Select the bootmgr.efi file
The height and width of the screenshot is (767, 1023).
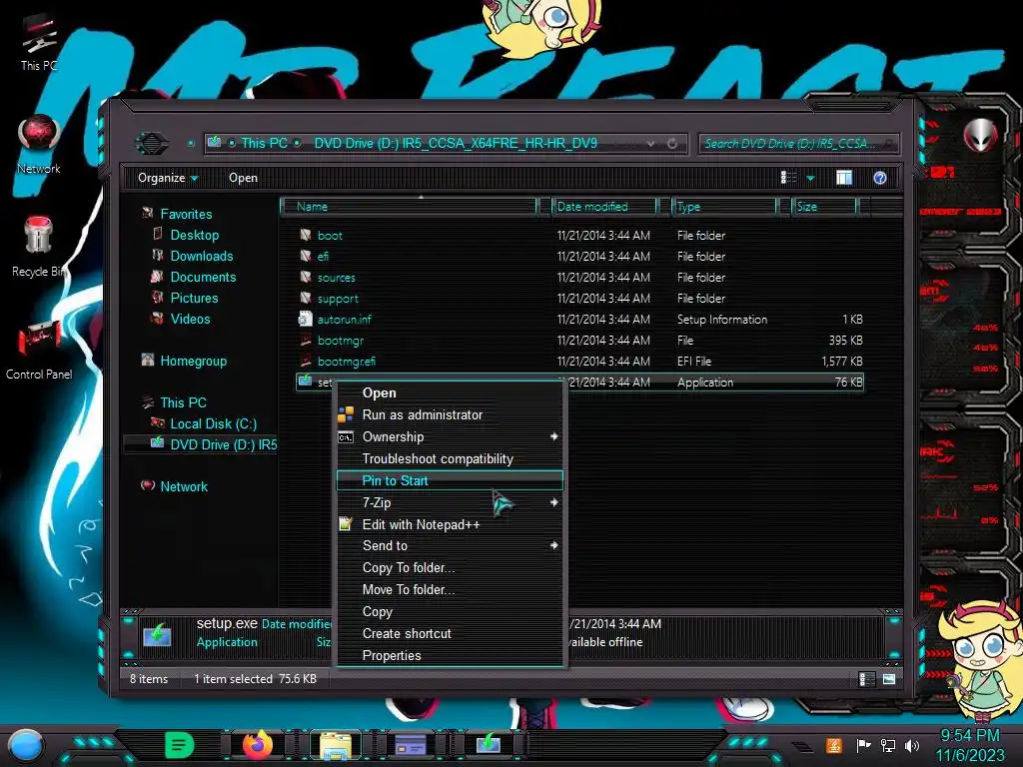tap(346, 362)
